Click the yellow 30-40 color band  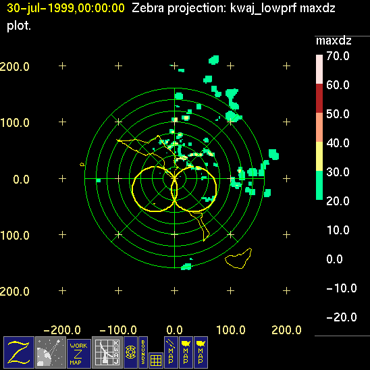point(319,156)
